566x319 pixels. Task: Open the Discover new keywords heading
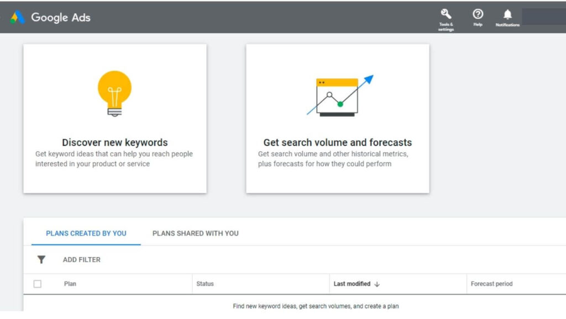114,142
